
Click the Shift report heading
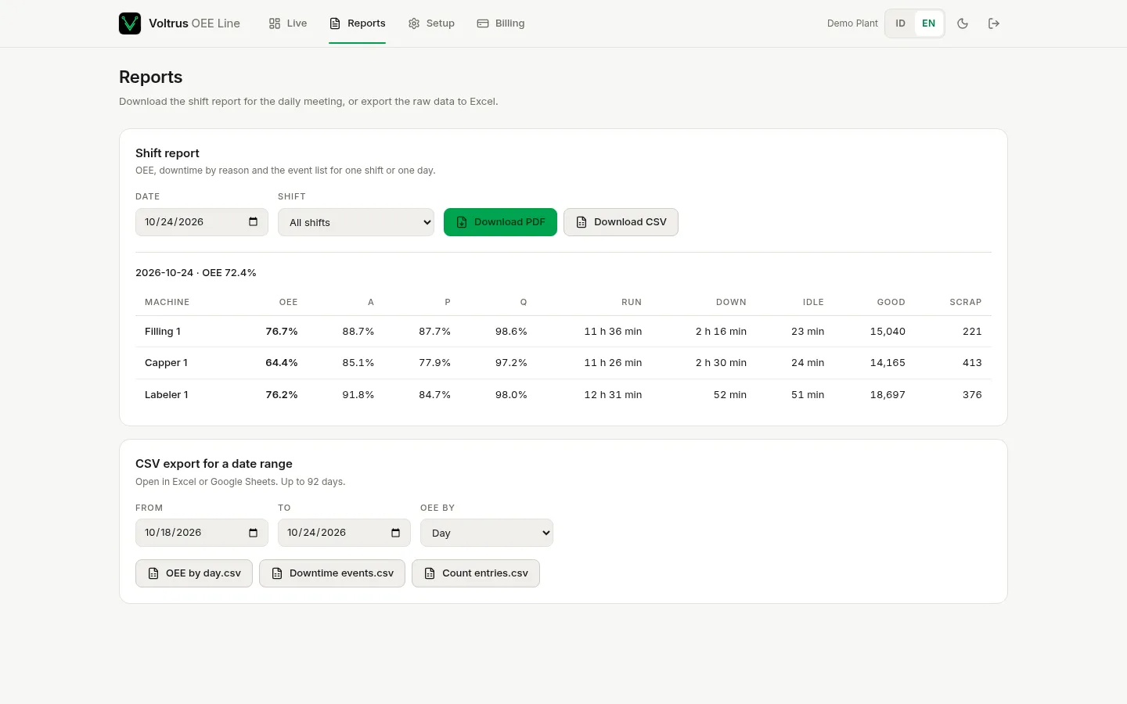(x=167, y=153)
